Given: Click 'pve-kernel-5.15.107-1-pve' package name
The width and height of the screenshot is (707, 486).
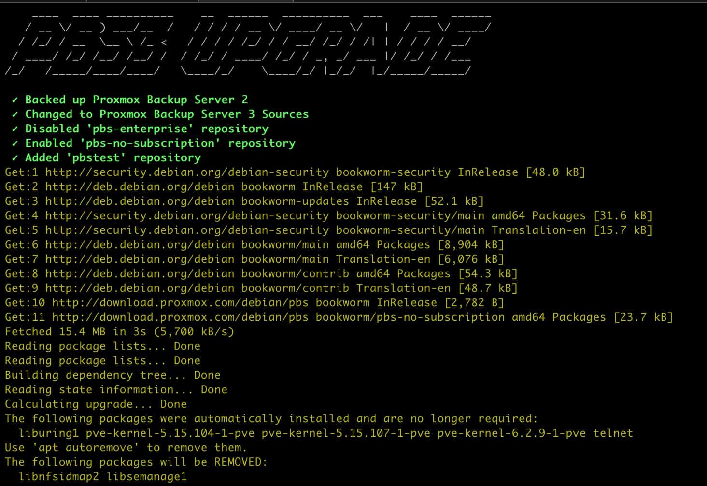Looking at the screenshot, I should point(346,433).
